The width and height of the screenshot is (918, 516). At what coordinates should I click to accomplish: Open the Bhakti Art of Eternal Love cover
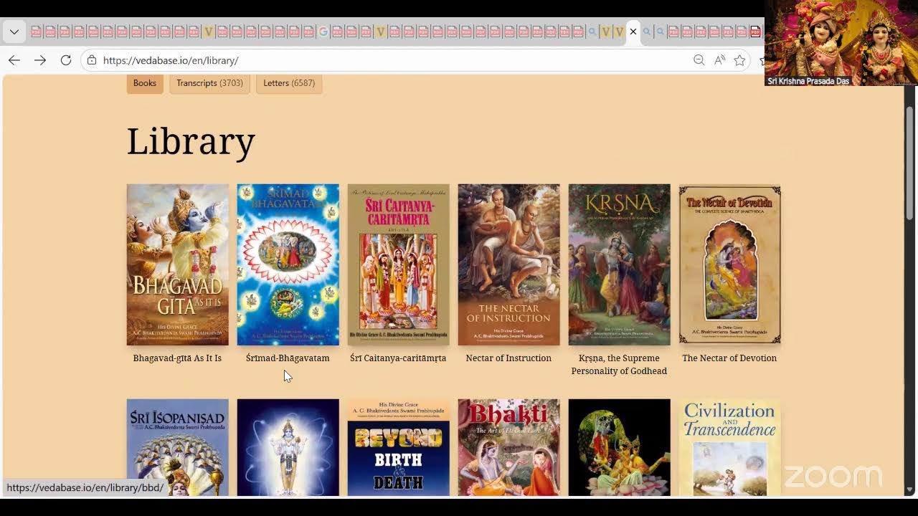pos(509,447)
